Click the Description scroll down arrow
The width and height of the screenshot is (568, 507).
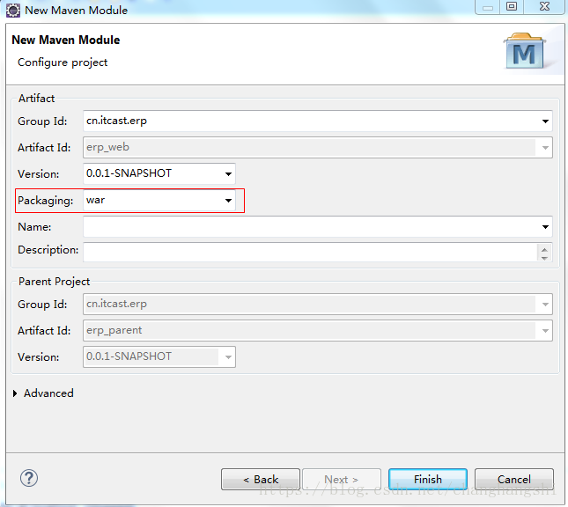[544, 258]
